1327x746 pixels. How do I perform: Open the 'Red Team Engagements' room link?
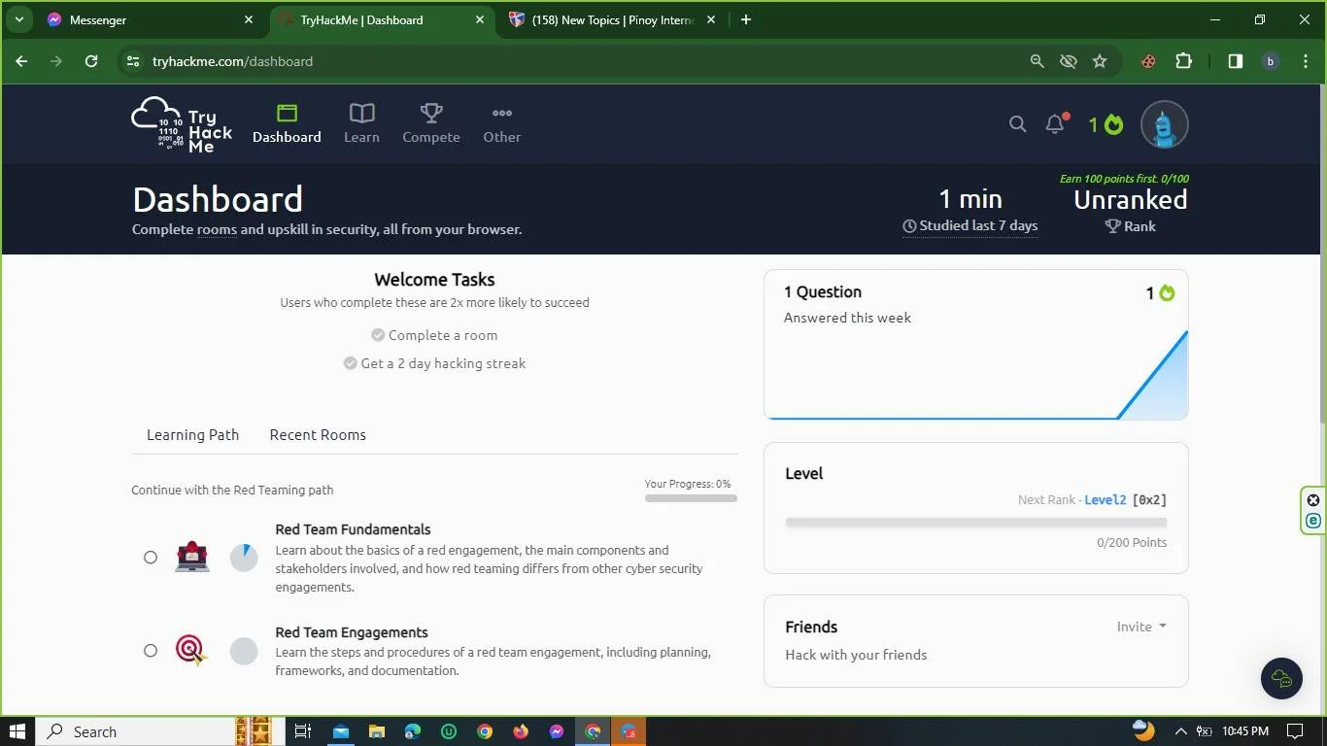[352, 632]
